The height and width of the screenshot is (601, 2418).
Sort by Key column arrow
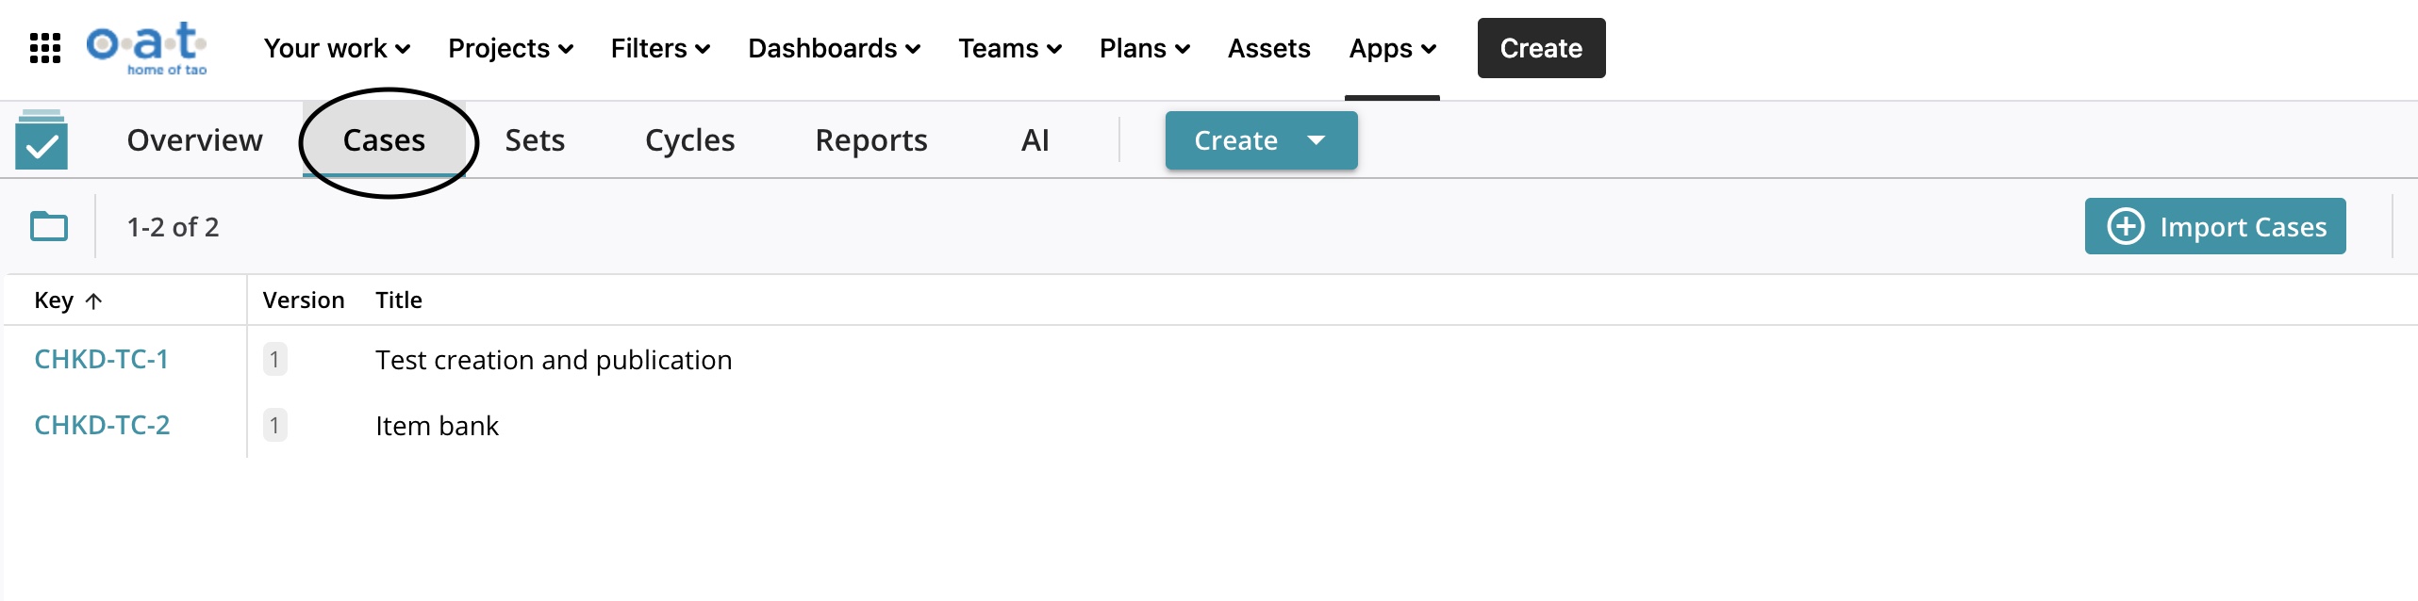coord(93,301)
